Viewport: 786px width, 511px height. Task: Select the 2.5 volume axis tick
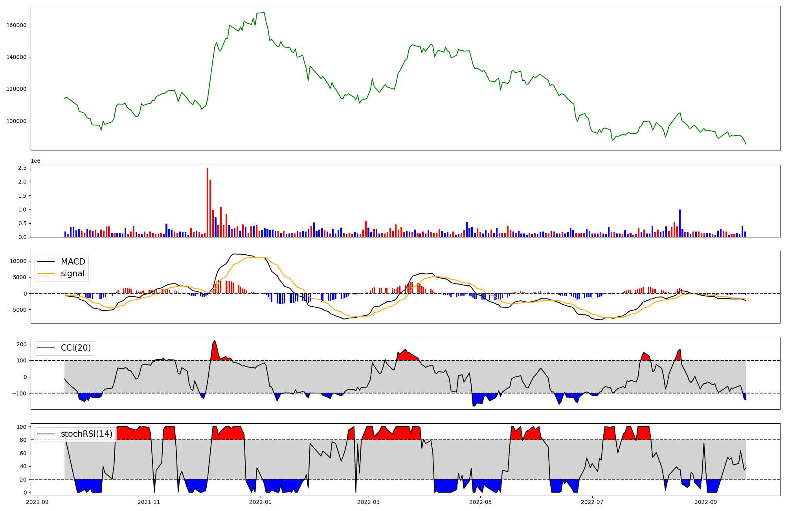click(22, 168)
